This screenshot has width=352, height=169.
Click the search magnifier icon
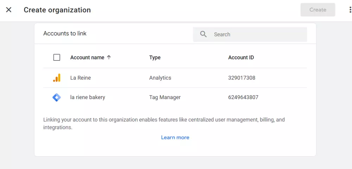pyautogui.click(x=203, y=34)
